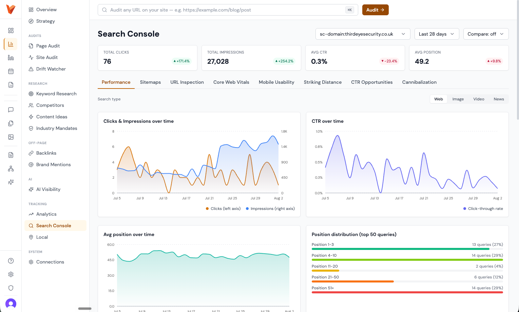Switch to the Performance tab
The image size is (519, 312).
(x=116, y=82)
